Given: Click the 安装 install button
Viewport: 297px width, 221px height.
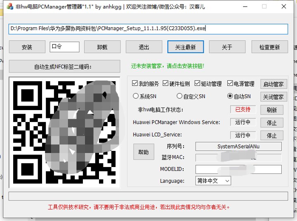Looking at the screenshot, I should coord(27,47).
